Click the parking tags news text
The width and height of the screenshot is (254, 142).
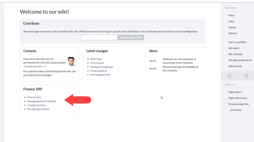click(180, 69)
